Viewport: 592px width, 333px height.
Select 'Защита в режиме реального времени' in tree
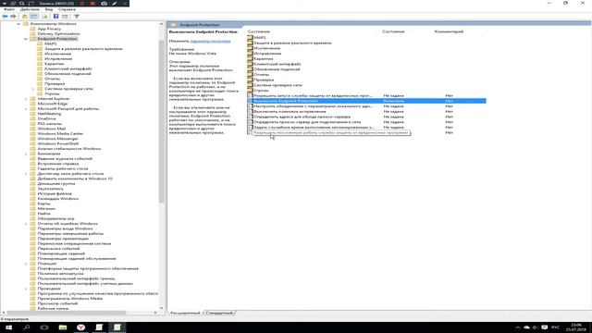[83, 49]
